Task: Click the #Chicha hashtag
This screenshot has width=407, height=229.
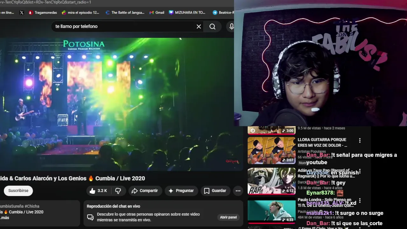Action: click(32, 206)
